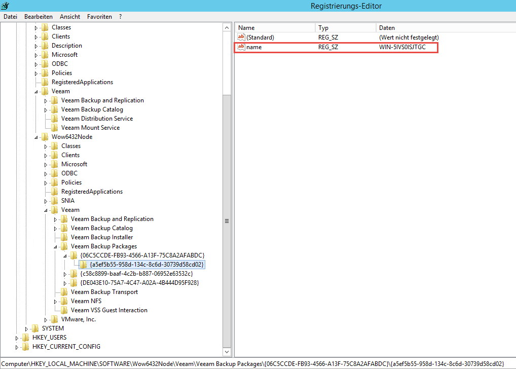Open the Bearbeiten menu
This screenshot has width=516, height=369.
coord(39,17)
